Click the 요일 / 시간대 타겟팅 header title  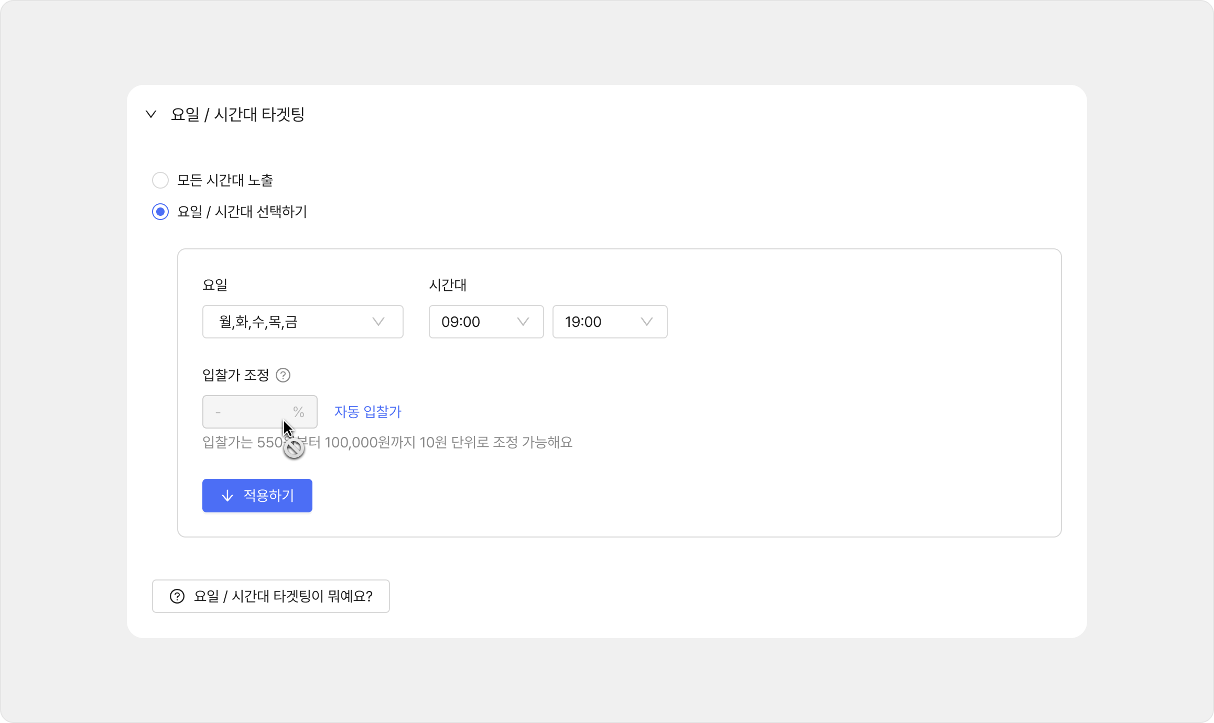[x=237, y=114]
